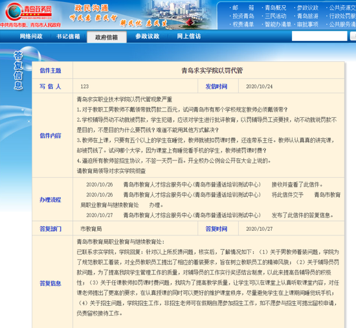Click the 青岛政务网 globe logo
This screenshot has width=356, height=328.
pos(29,12)
